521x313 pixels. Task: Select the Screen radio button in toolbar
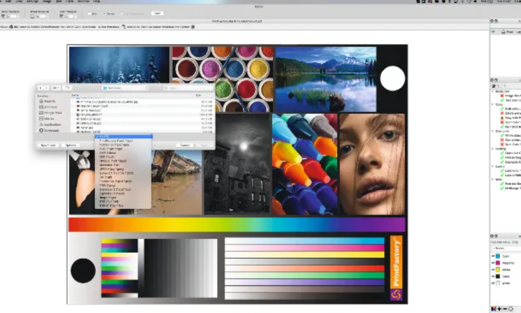click(x=104, y=14)
